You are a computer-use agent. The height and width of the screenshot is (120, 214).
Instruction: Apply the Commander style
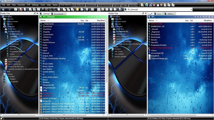[x=91, y=5]
